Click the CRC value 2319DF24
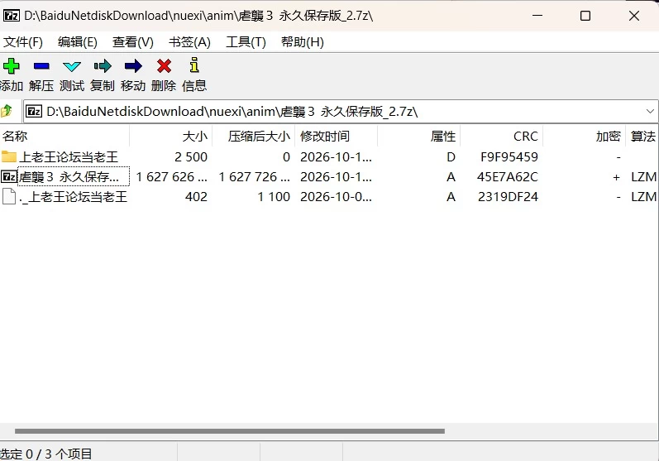659x461 pixels. click(508, 196)
